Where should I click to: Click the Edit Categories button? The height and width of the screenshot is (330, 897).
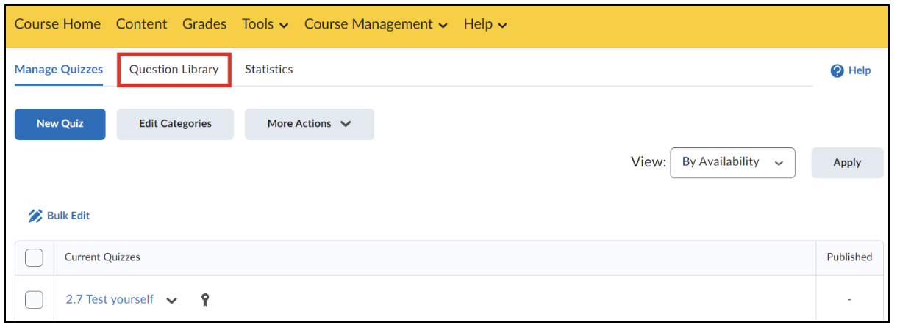pos(175,124)
